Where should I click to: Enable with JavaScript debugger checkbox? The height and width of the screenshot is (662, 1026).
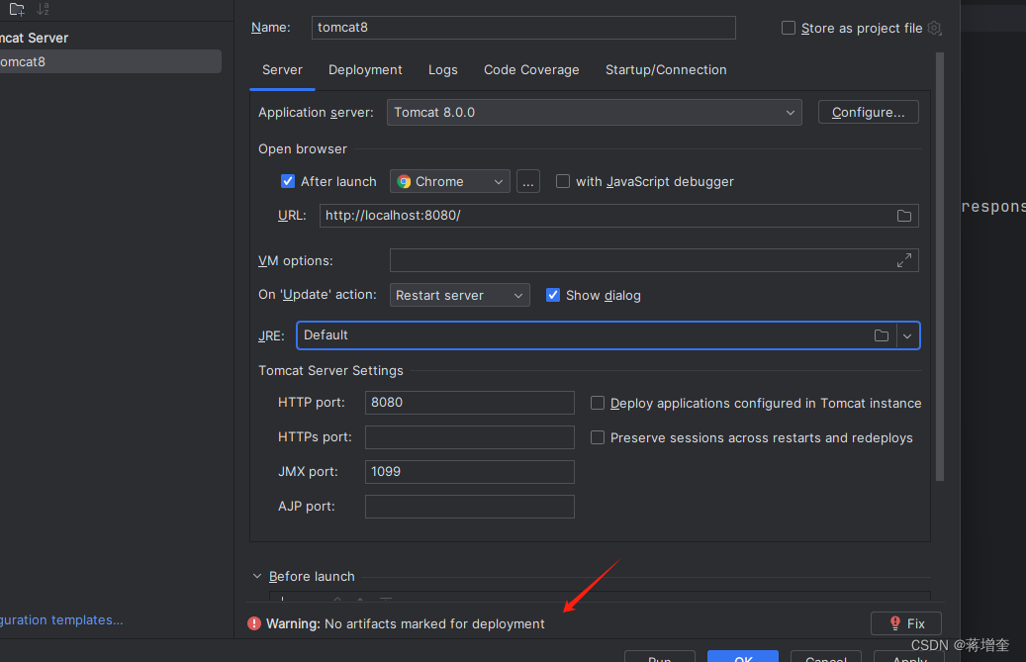[x=563, y=181]
